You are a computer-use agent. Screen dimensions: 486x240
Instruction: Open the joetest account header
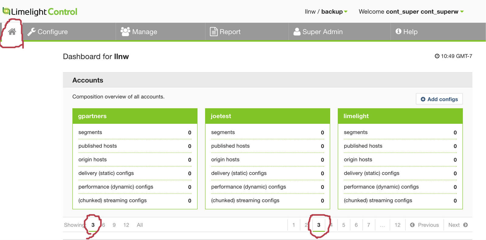[221, 116]
